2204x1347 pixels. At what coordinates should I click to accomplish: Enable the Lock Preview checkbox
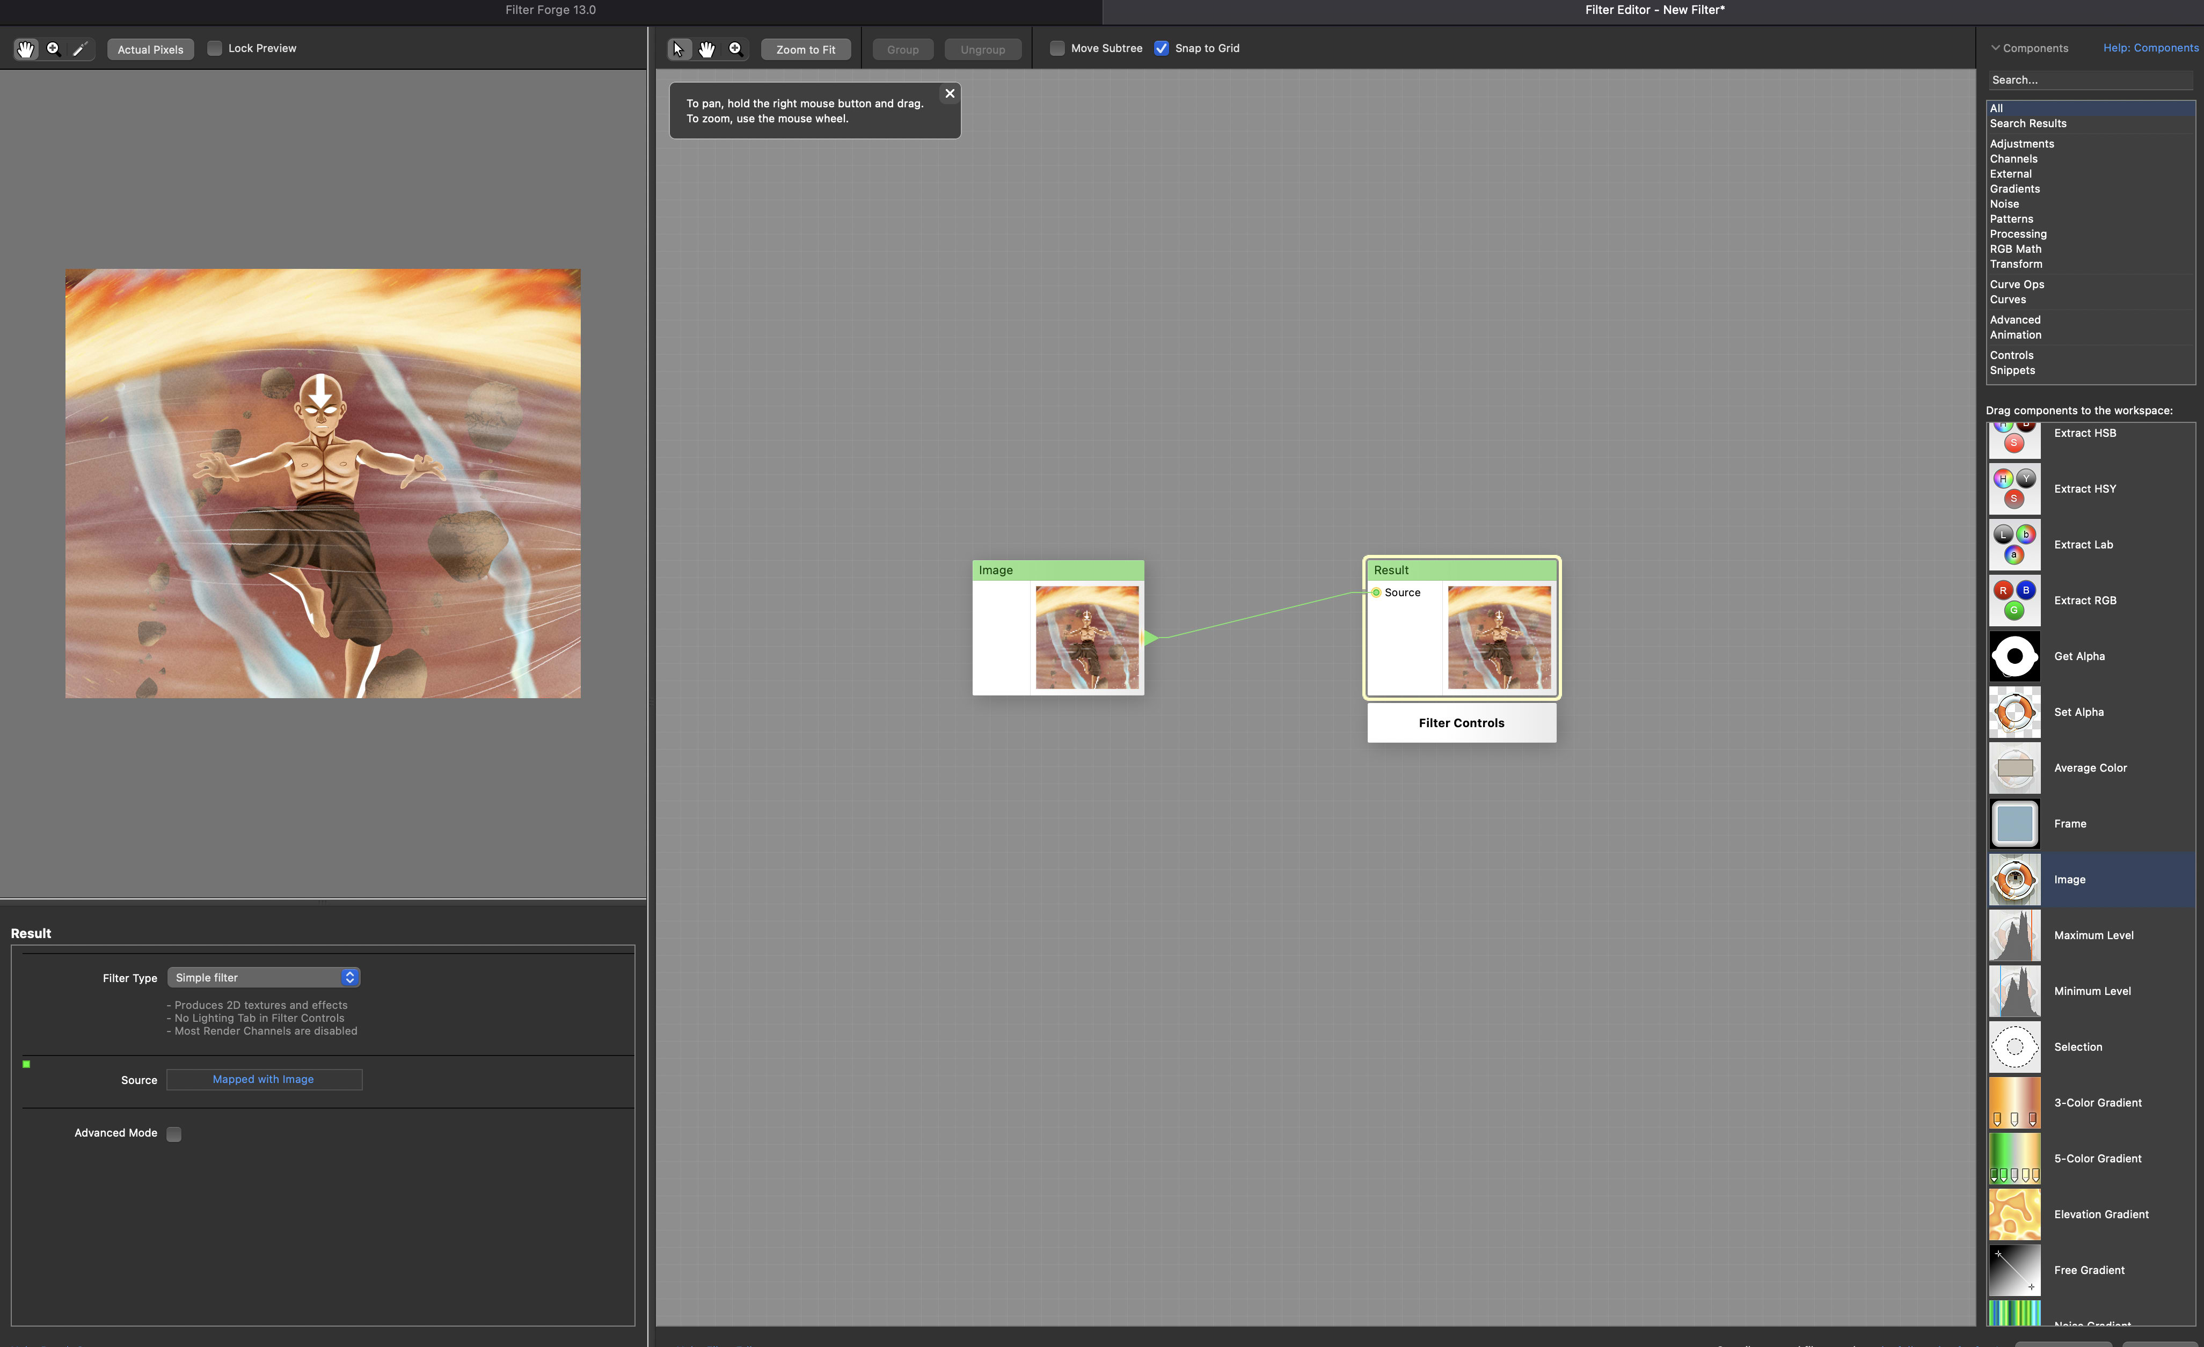[x=215, y=48]
